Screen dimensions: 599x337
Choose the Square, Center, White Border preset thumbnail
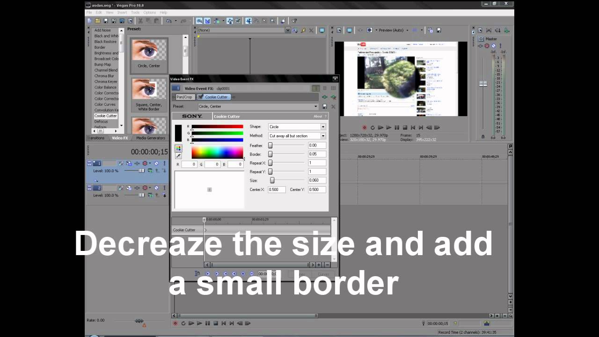[x=149, y=95]
